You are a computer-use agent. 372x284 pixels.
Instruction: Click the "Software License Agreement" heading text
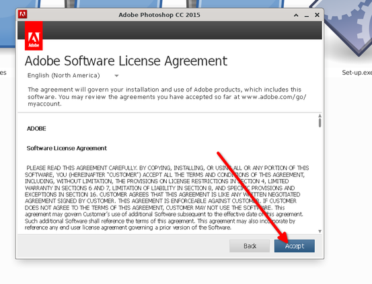tap(67, 148)
